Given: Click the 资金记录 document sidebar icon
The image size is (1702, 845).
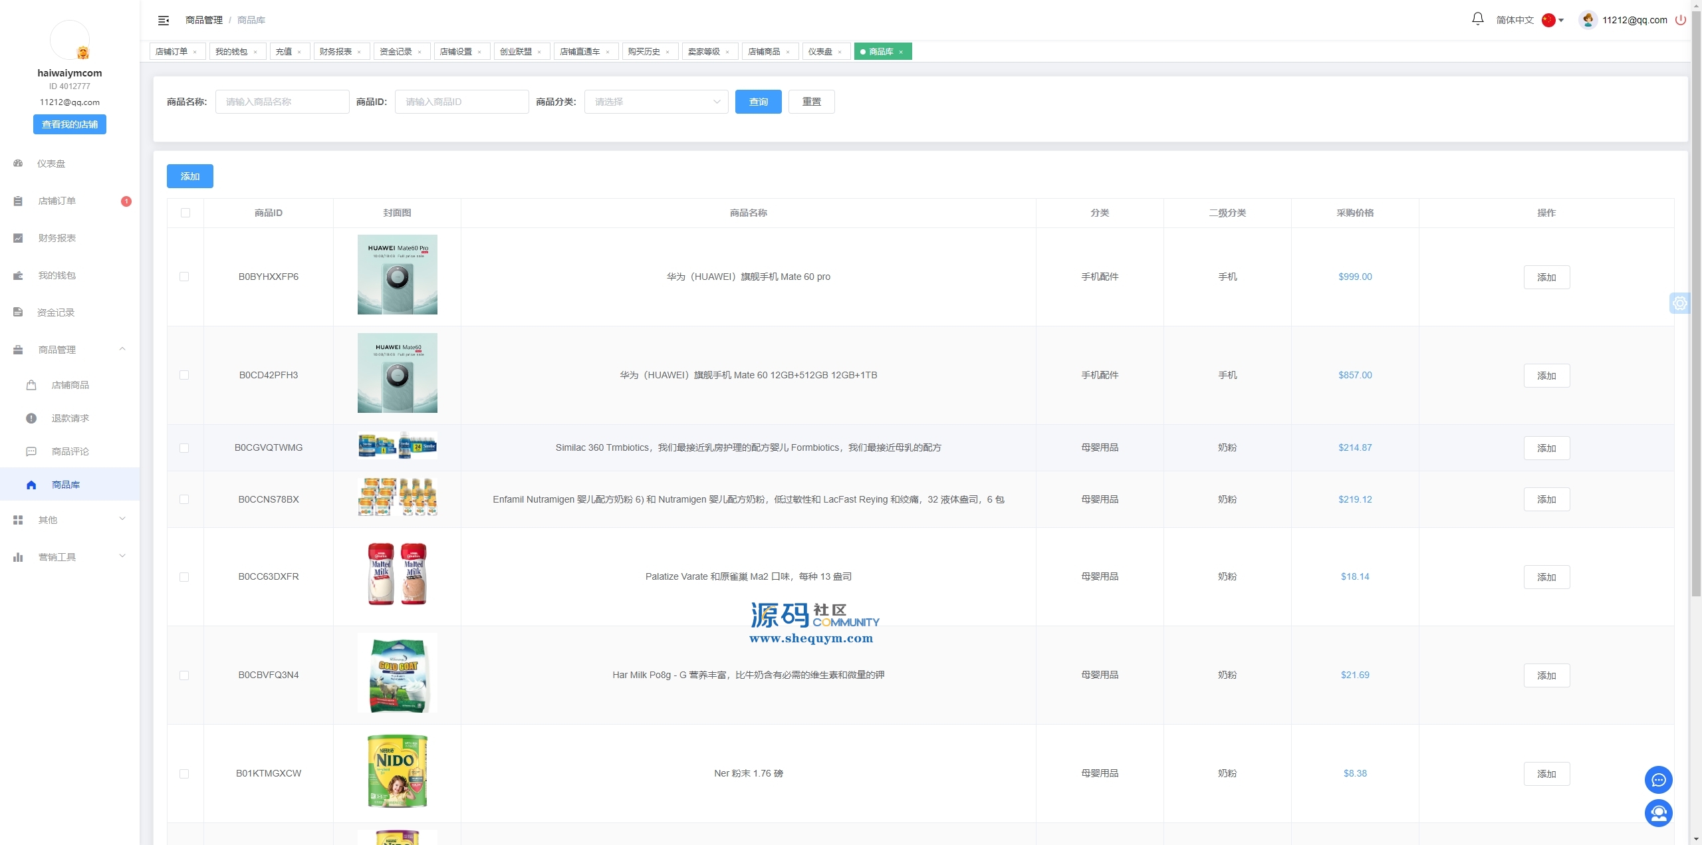Looking at the screenshot, I should [18, 312].
